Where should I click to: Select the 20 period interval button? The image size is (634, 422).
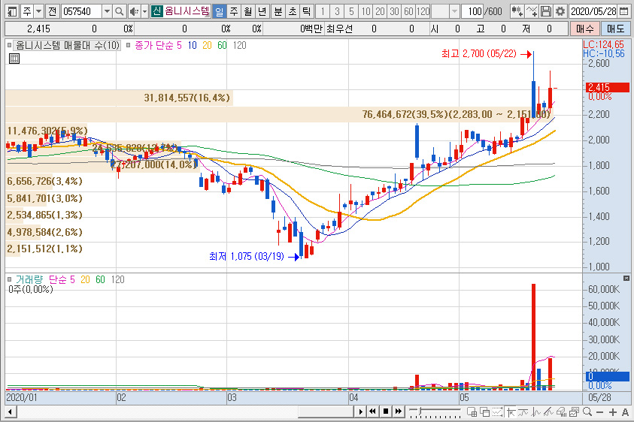coord(380,11)
